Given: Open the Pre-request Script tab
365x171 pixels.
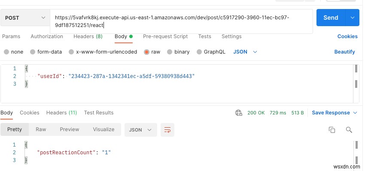Looking at the screenshot, I should point(165,36).
